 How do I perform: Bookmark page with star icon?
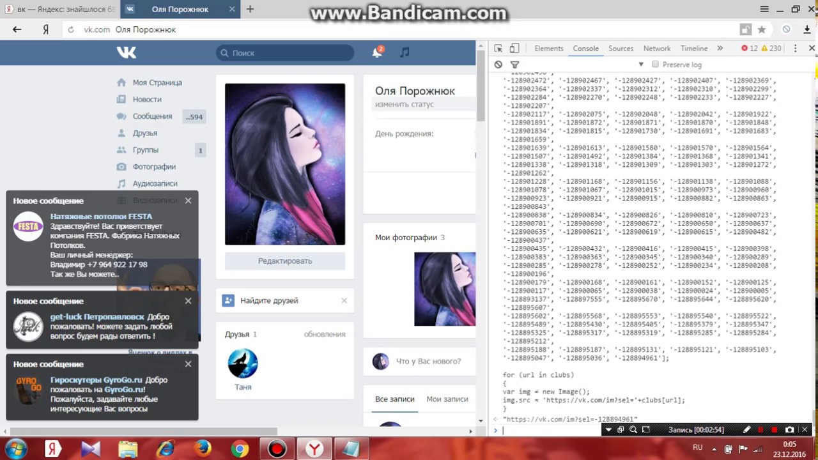point(762,29)
